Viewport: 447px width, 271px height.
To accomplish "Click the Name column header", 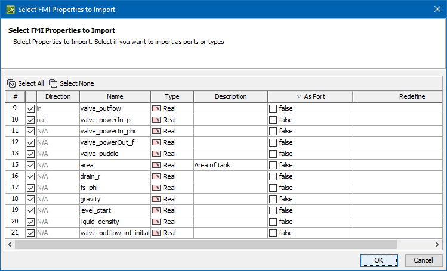I will pos(115,96).
